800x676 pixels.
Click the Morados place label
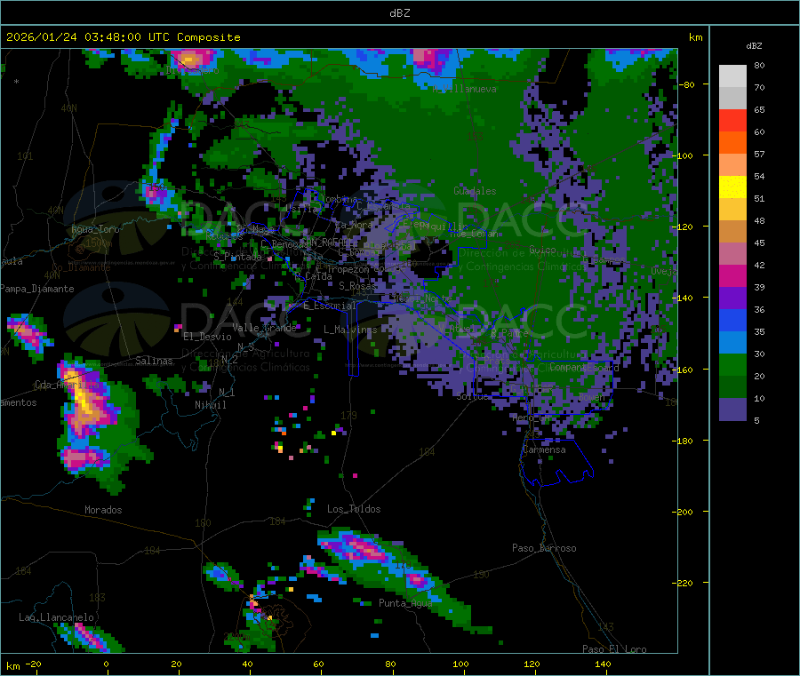(103, 510)
